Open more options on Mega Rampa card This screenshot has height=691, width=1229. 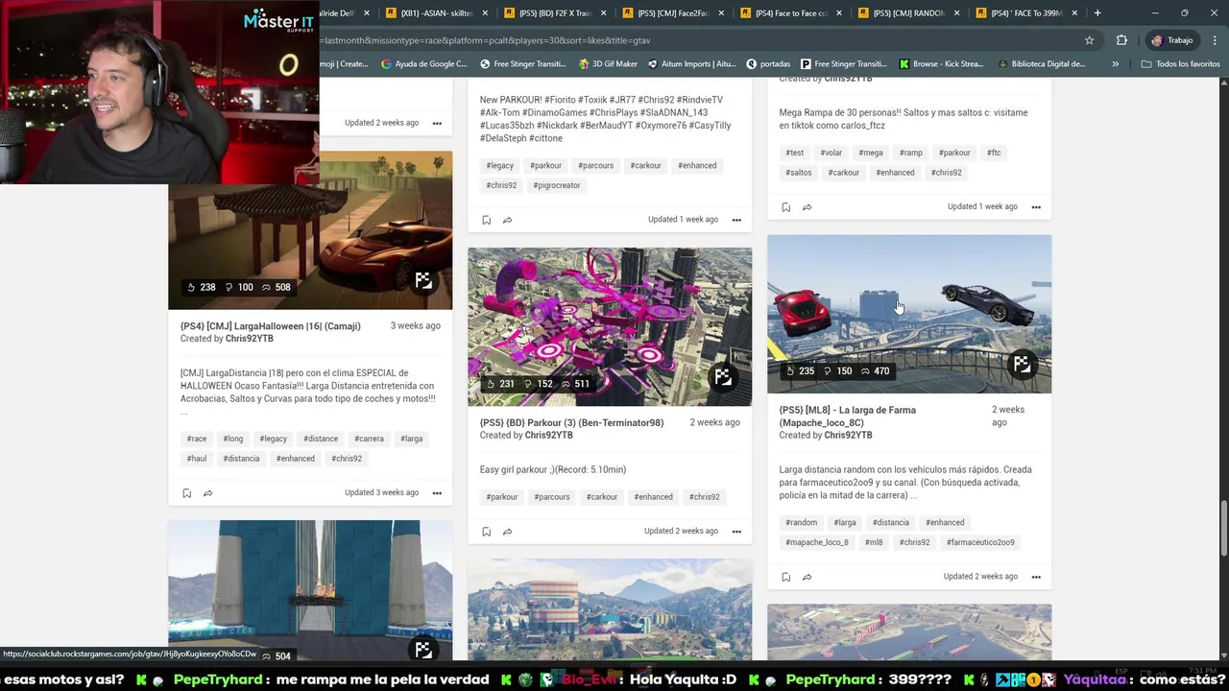click(1036, 207)
